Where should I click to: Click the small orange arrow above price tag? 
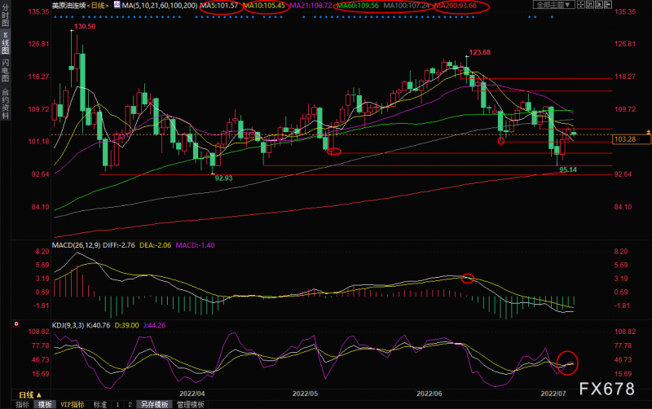pyautogui.click(x=648, y=132)
